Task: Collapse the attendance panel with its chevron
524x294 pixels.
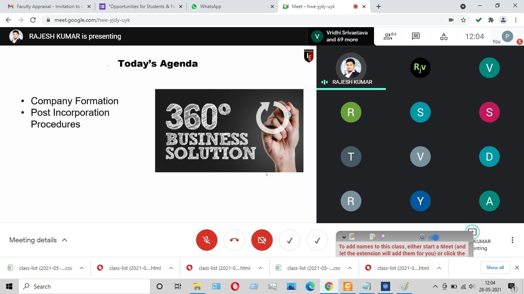Action: pyautogui.click(x=344, y=237)
